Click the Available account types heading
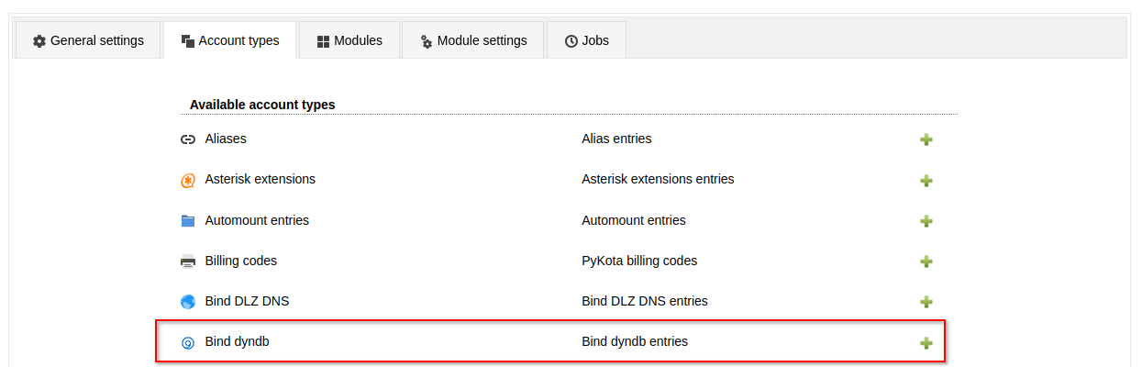 click(262, 105)
